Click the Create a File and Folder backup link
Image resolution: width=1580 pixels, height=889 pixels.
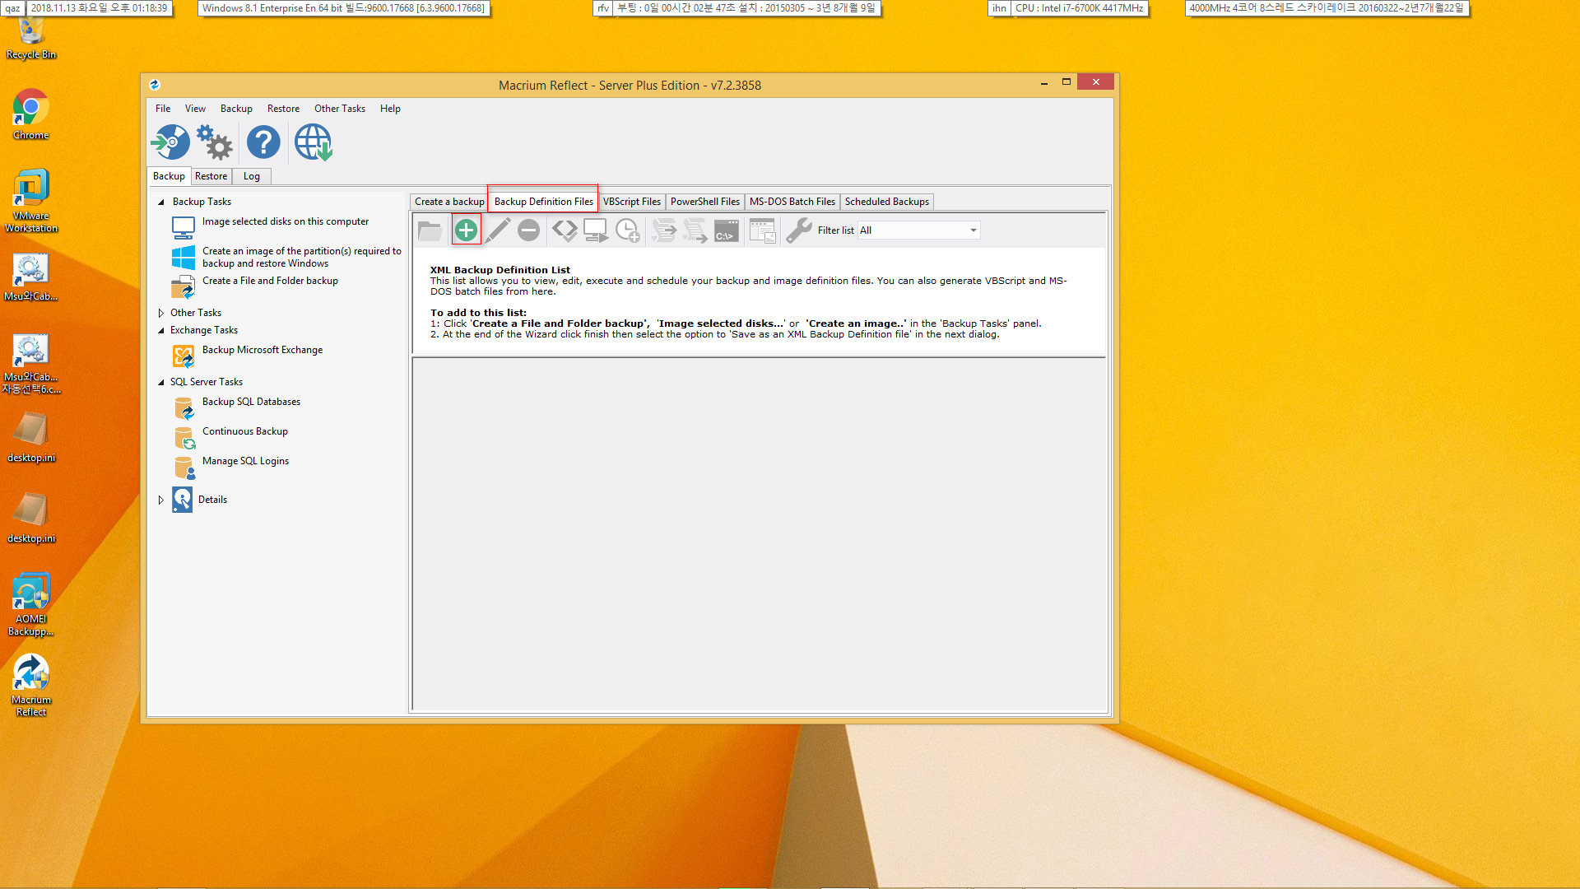[x=268, y=280]
